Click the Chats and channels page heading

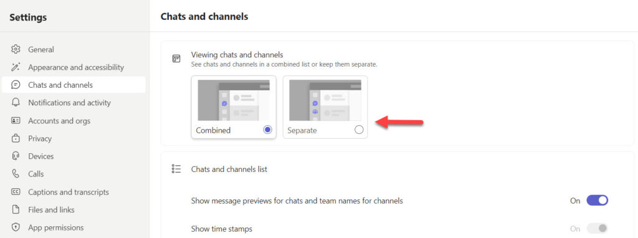pyautogui.click(x=204, y=17)
